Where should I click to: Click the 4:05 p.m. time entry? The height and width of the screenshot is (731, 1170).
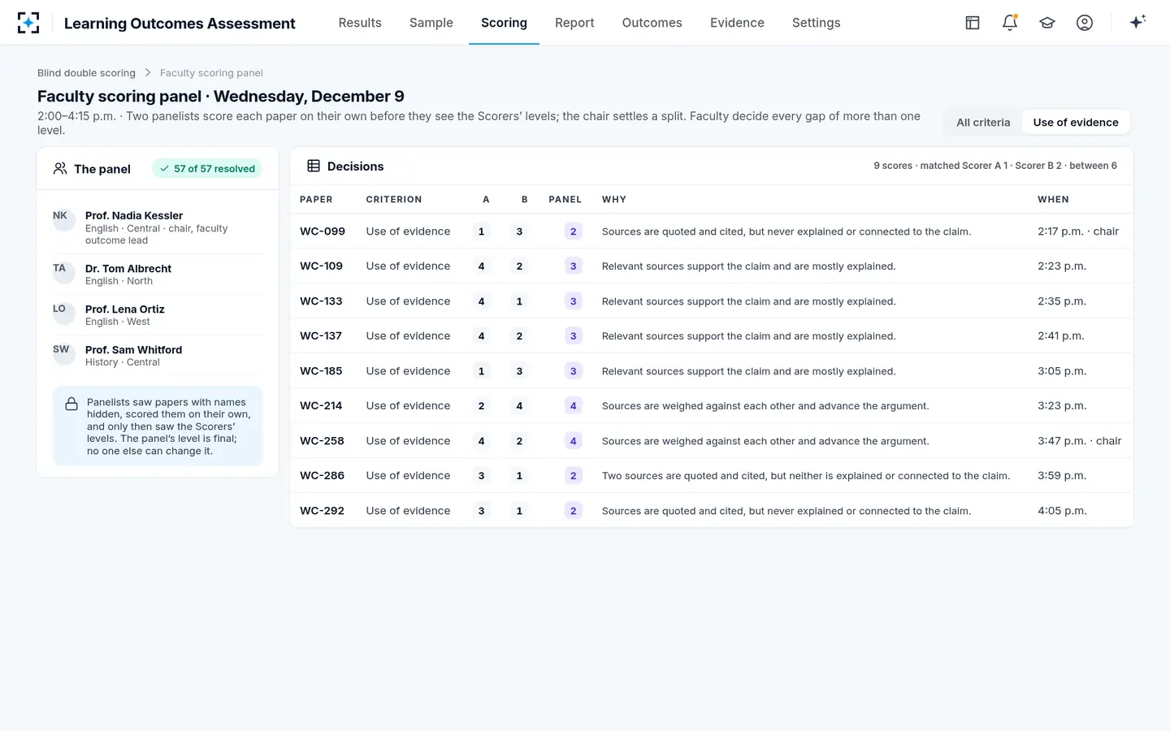1062,511
